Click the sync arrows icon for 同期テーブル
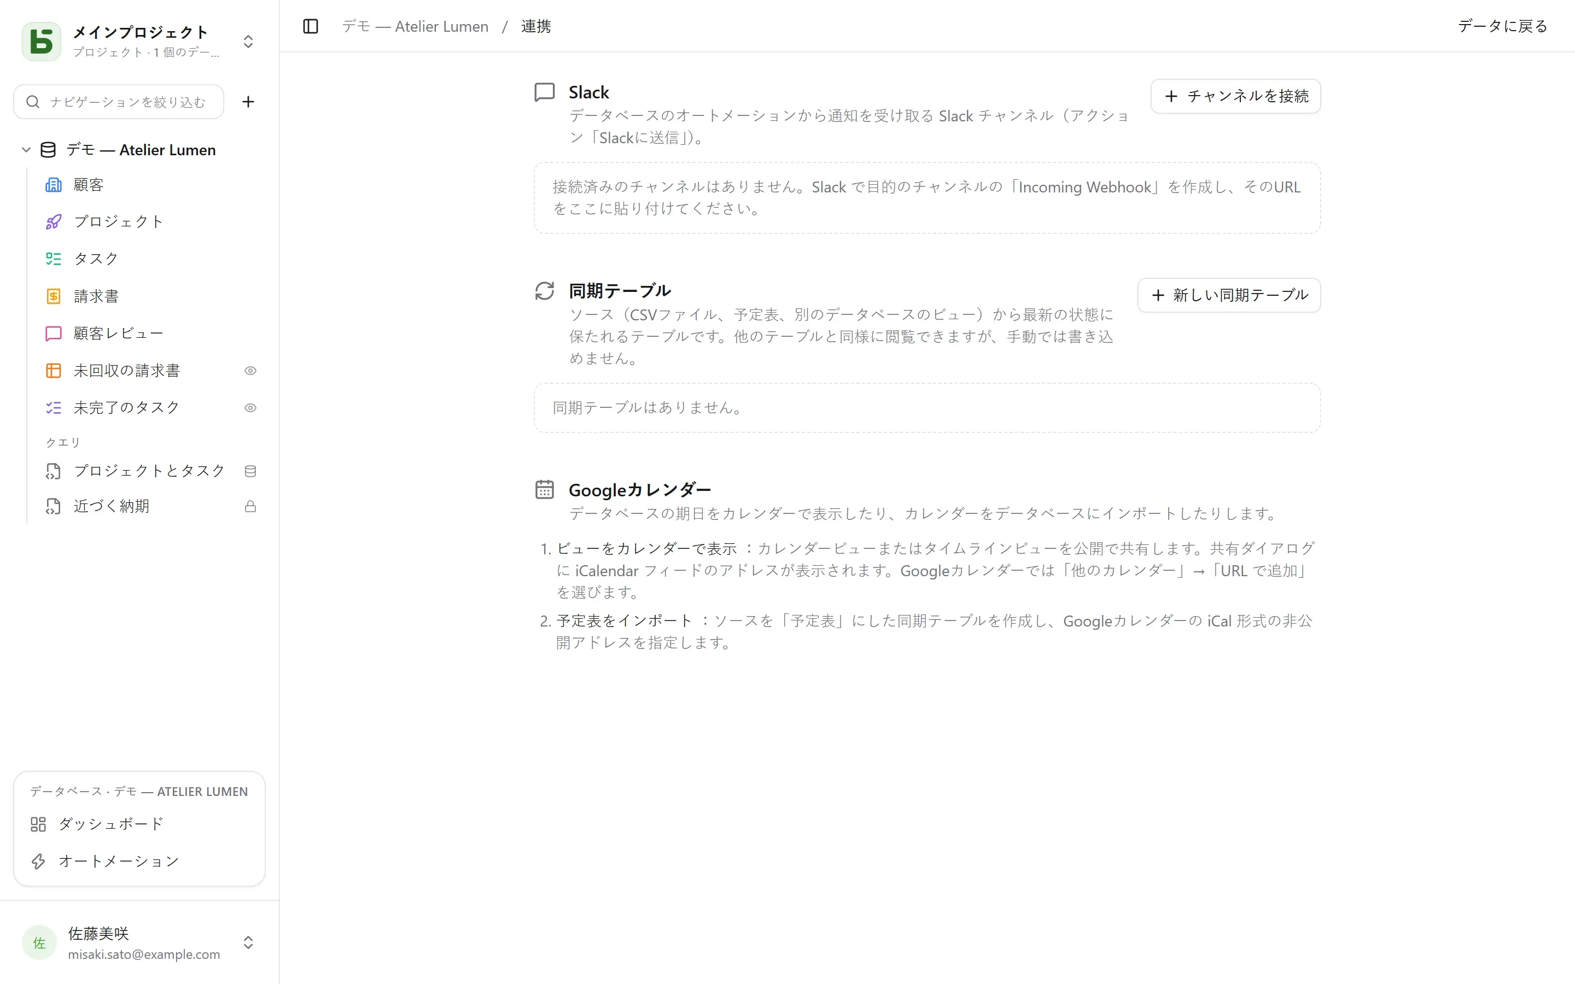1575x984 pixels. pyautogui.click(x=545, y=291)
